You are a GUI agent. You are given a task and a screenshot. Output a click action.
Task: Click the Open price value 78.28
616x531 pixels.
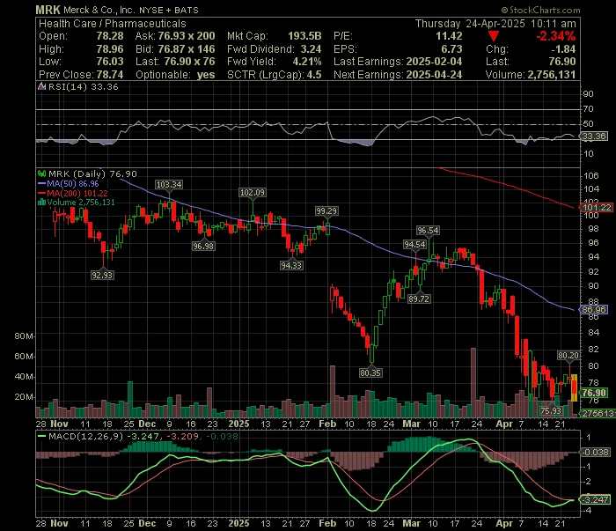pos(110,36)
